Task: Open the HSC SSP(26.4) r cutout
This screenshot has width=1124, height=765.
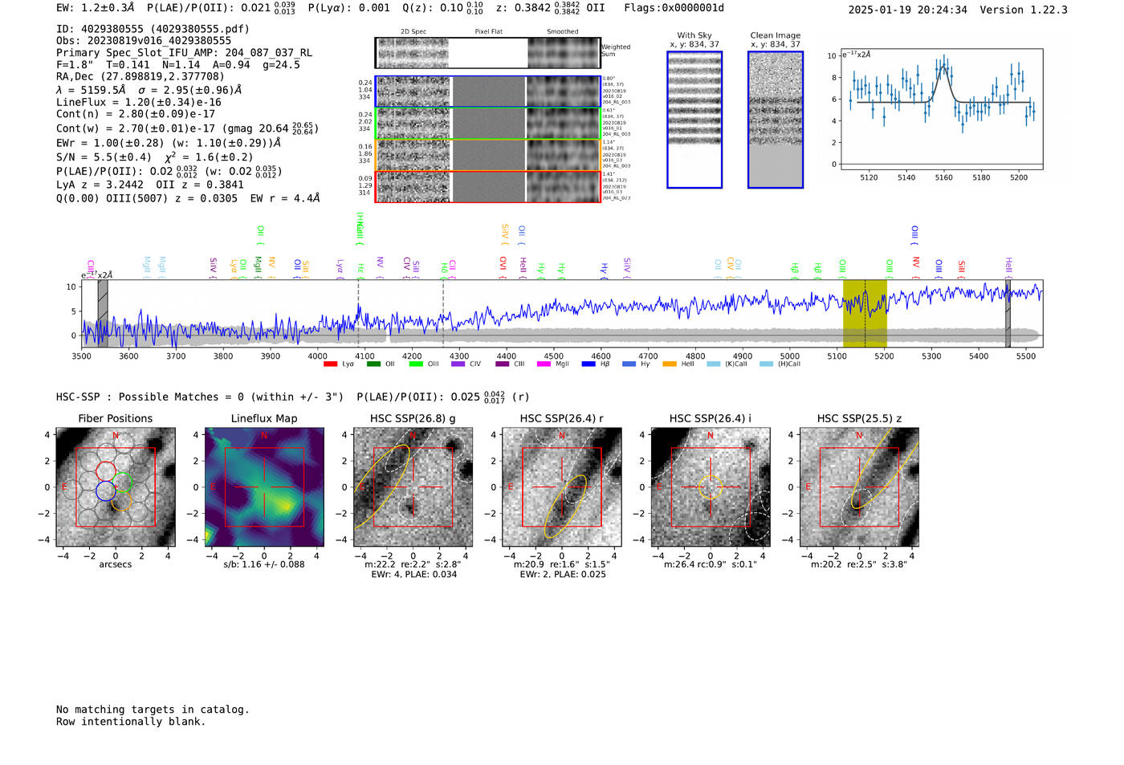Action: point(562,486)
